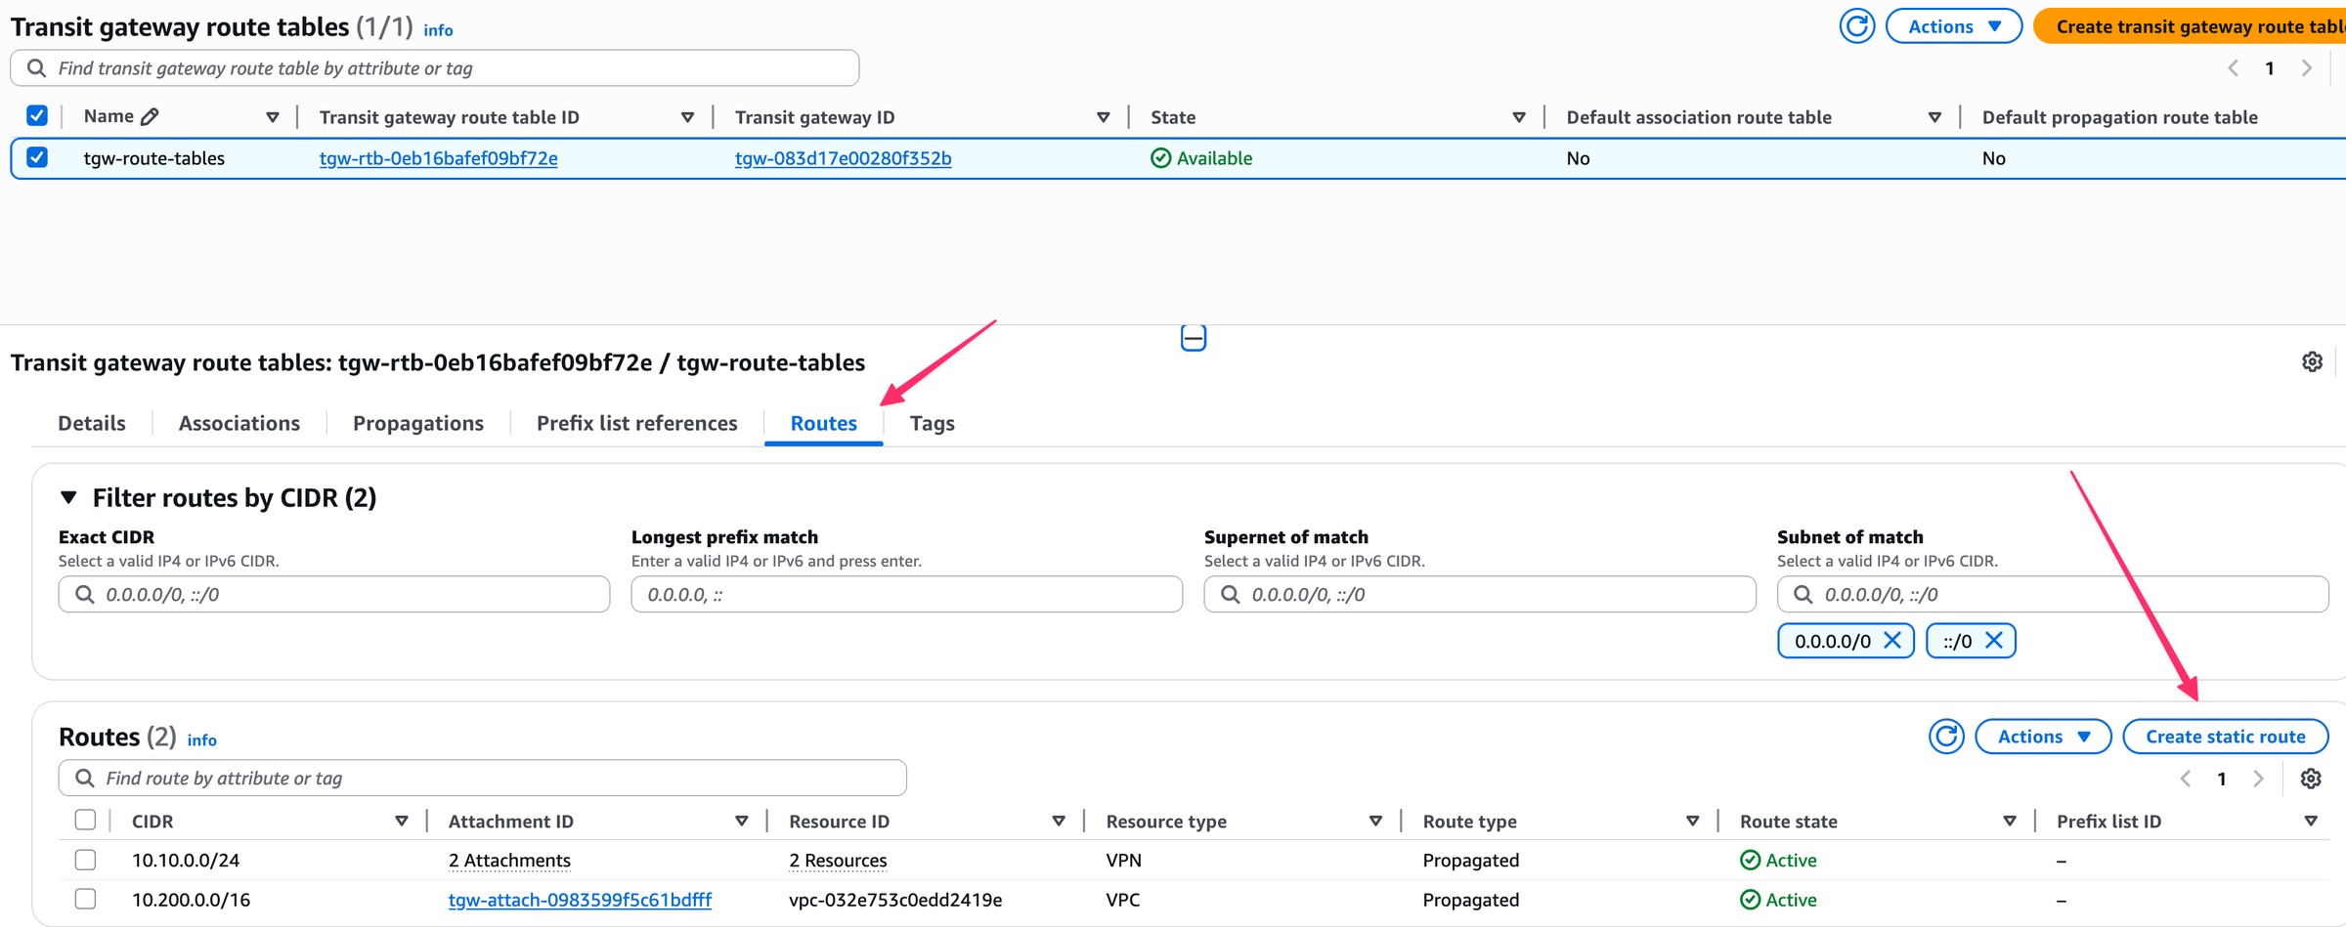This screenshot has height=927, width=2346.
Task: Select the 10.10.0.0/24 route checkbox
Action: pos(85,860)
